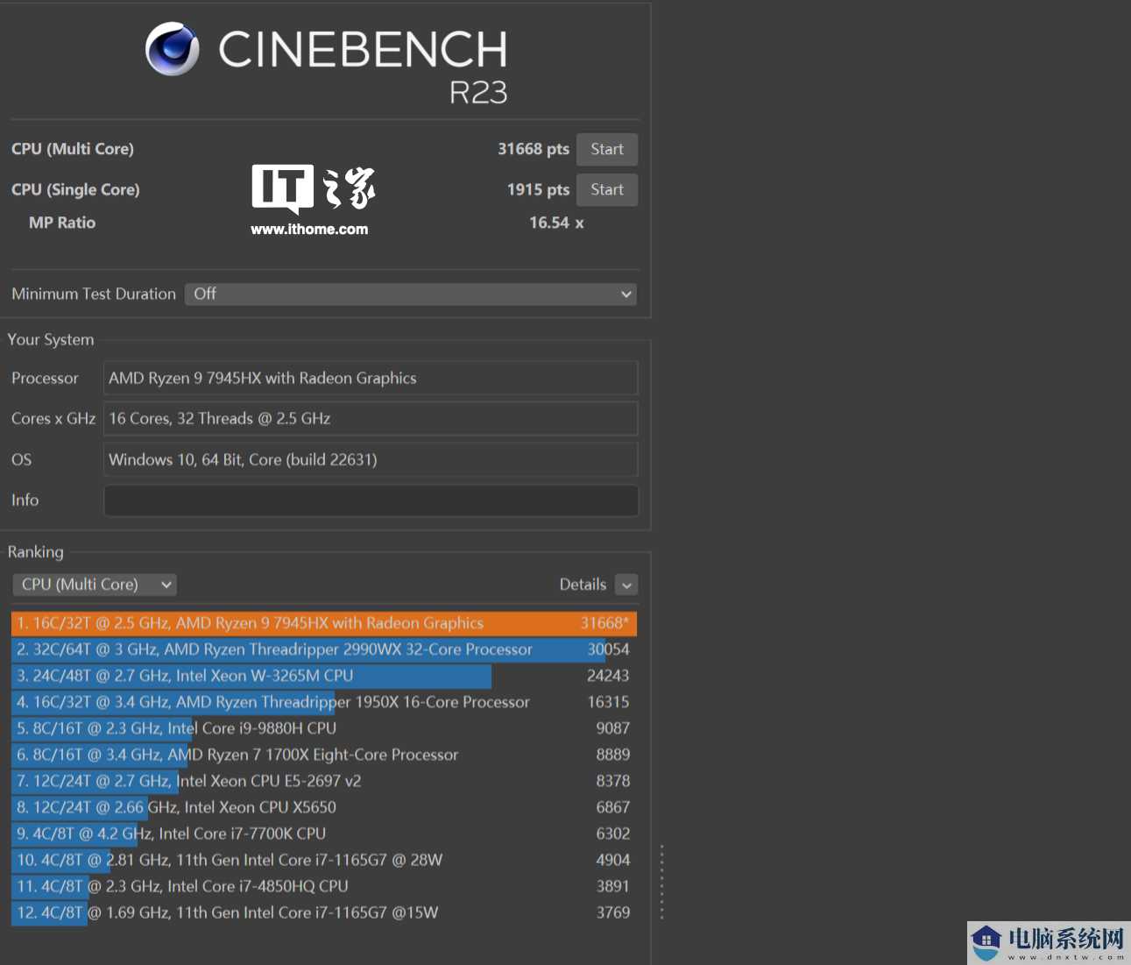The height and width of the screenshot is (965, 1131).
Task: Open the CPU (Multi Core) ranking dropdown
Action: pos(95,585)
